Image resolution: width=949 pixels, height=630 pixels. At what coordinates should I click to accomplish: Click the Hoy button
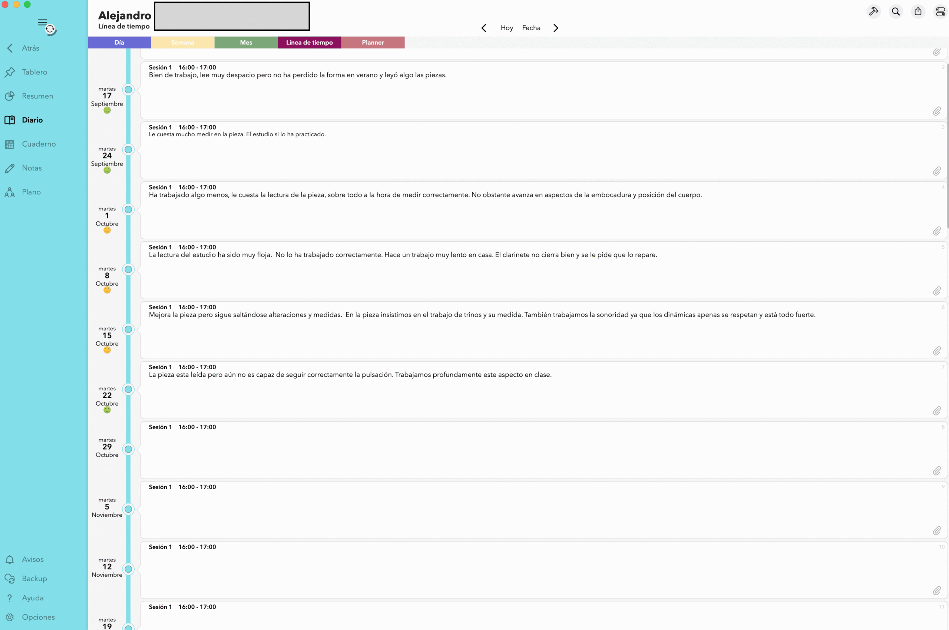(507, 28)
